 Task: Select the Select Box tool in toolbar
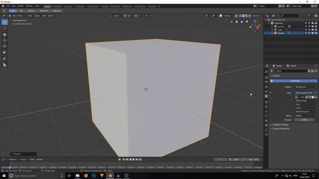coord(4,22)
